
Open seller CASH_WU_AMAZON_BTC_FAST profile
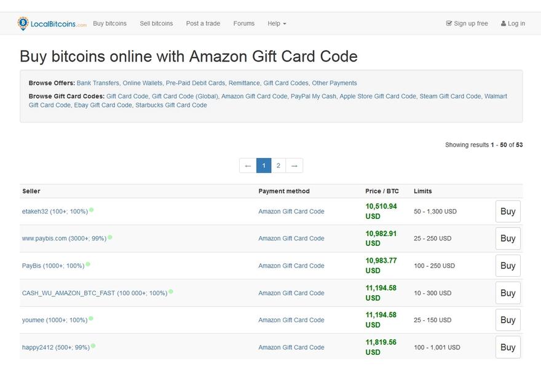95,293
